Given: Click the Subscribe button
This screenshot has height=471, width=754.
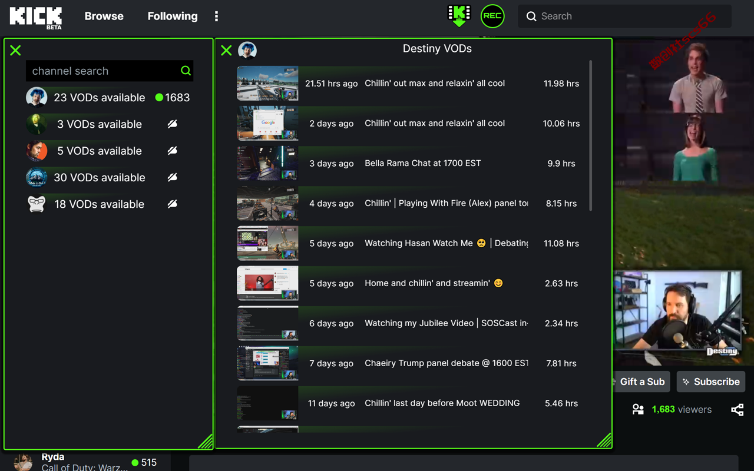Looking at the screenshot, I should 711,382.
